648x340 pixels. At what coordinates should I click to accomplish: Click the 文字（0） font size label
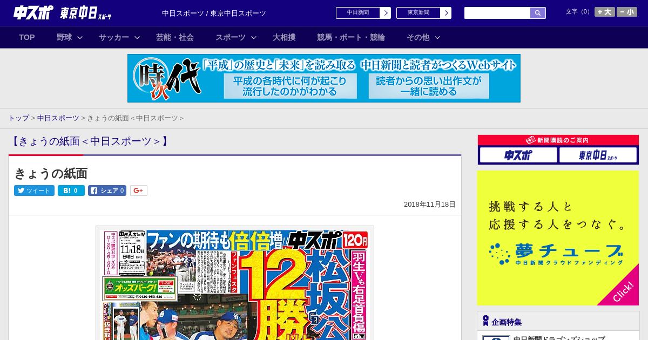[578, 12]
